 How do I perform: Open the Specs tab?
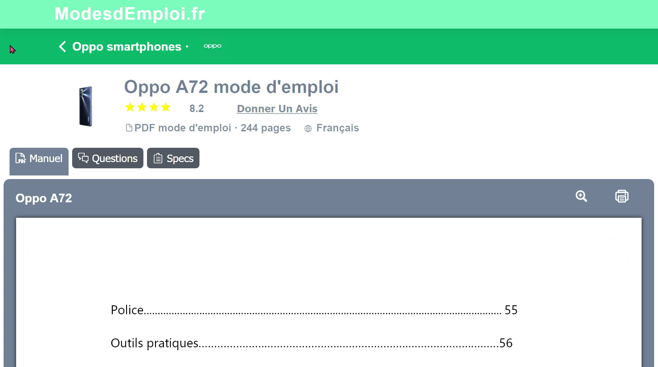[173, 158]
